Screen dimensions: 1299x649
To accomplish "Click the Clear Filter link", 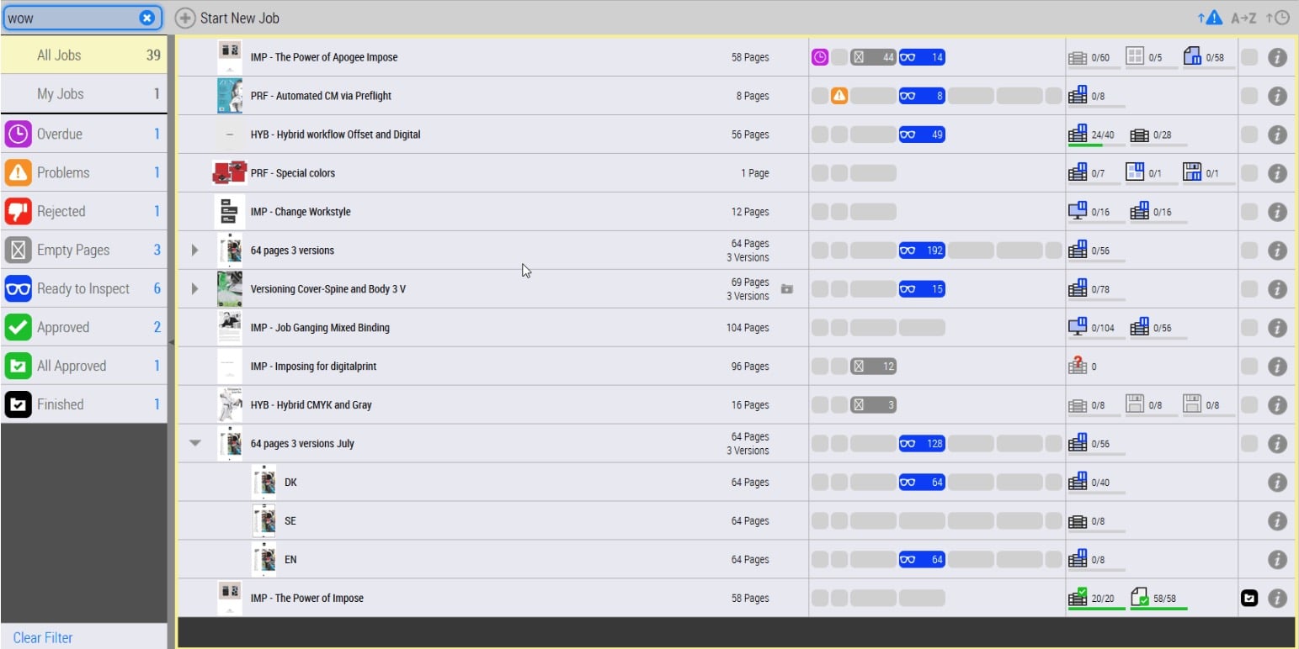I will pos(43,637).
